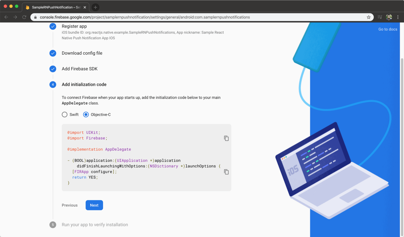Open the Go to docs link
This screenshot has width=404, height=237.
tap(388, 29)
